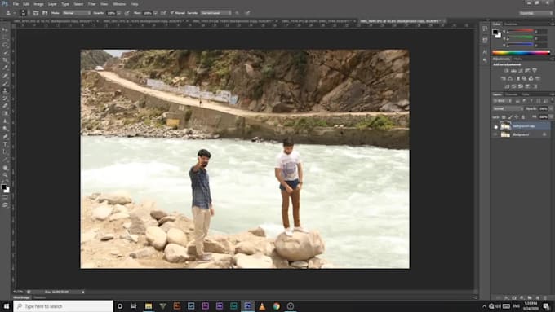This screenshot has width=555, height=312.
Task: Open the Image menu
Action: coord(38,4)
